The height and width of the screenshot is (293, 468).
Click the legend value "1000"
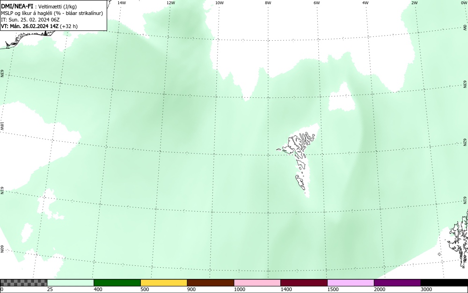(239, 289)
